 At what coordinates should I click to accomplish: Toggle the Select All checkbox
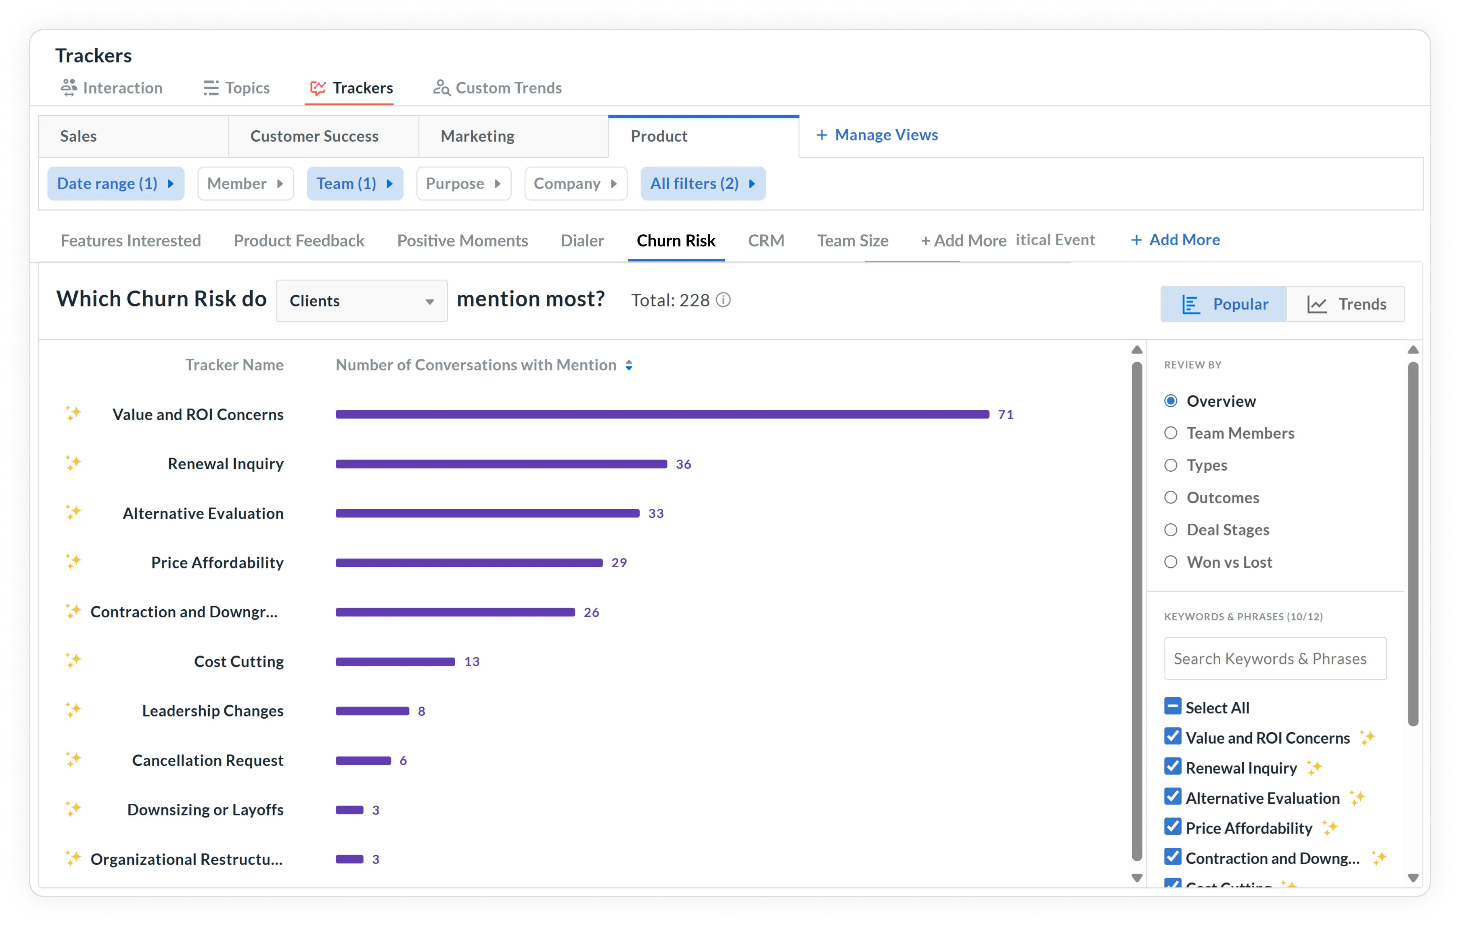(1173, 707)
